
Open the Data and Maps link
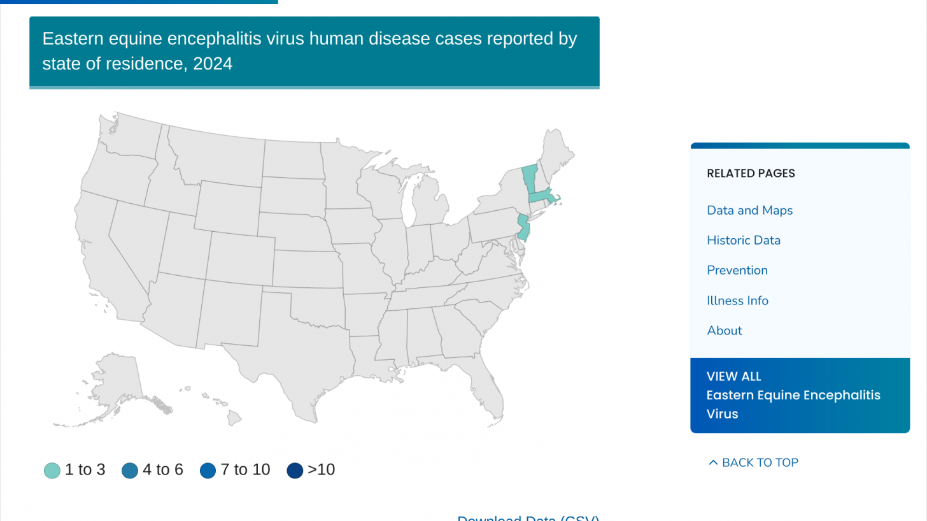(749, 210)
